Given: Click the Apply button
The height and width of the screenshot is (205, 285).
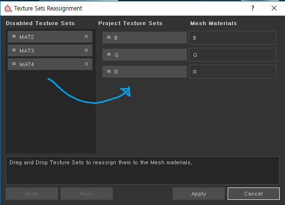Looking at the screenshot, I should [x=199, y=194].
